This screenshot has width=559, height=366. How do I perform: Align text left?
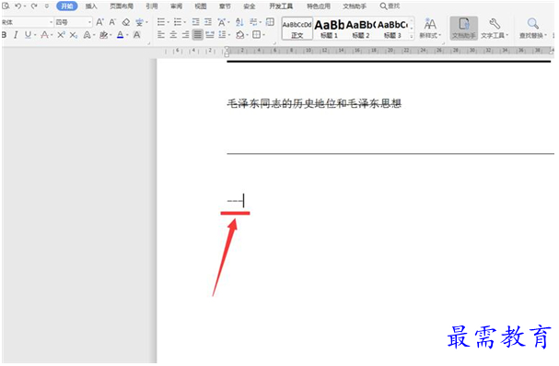(x=161, y=35)
